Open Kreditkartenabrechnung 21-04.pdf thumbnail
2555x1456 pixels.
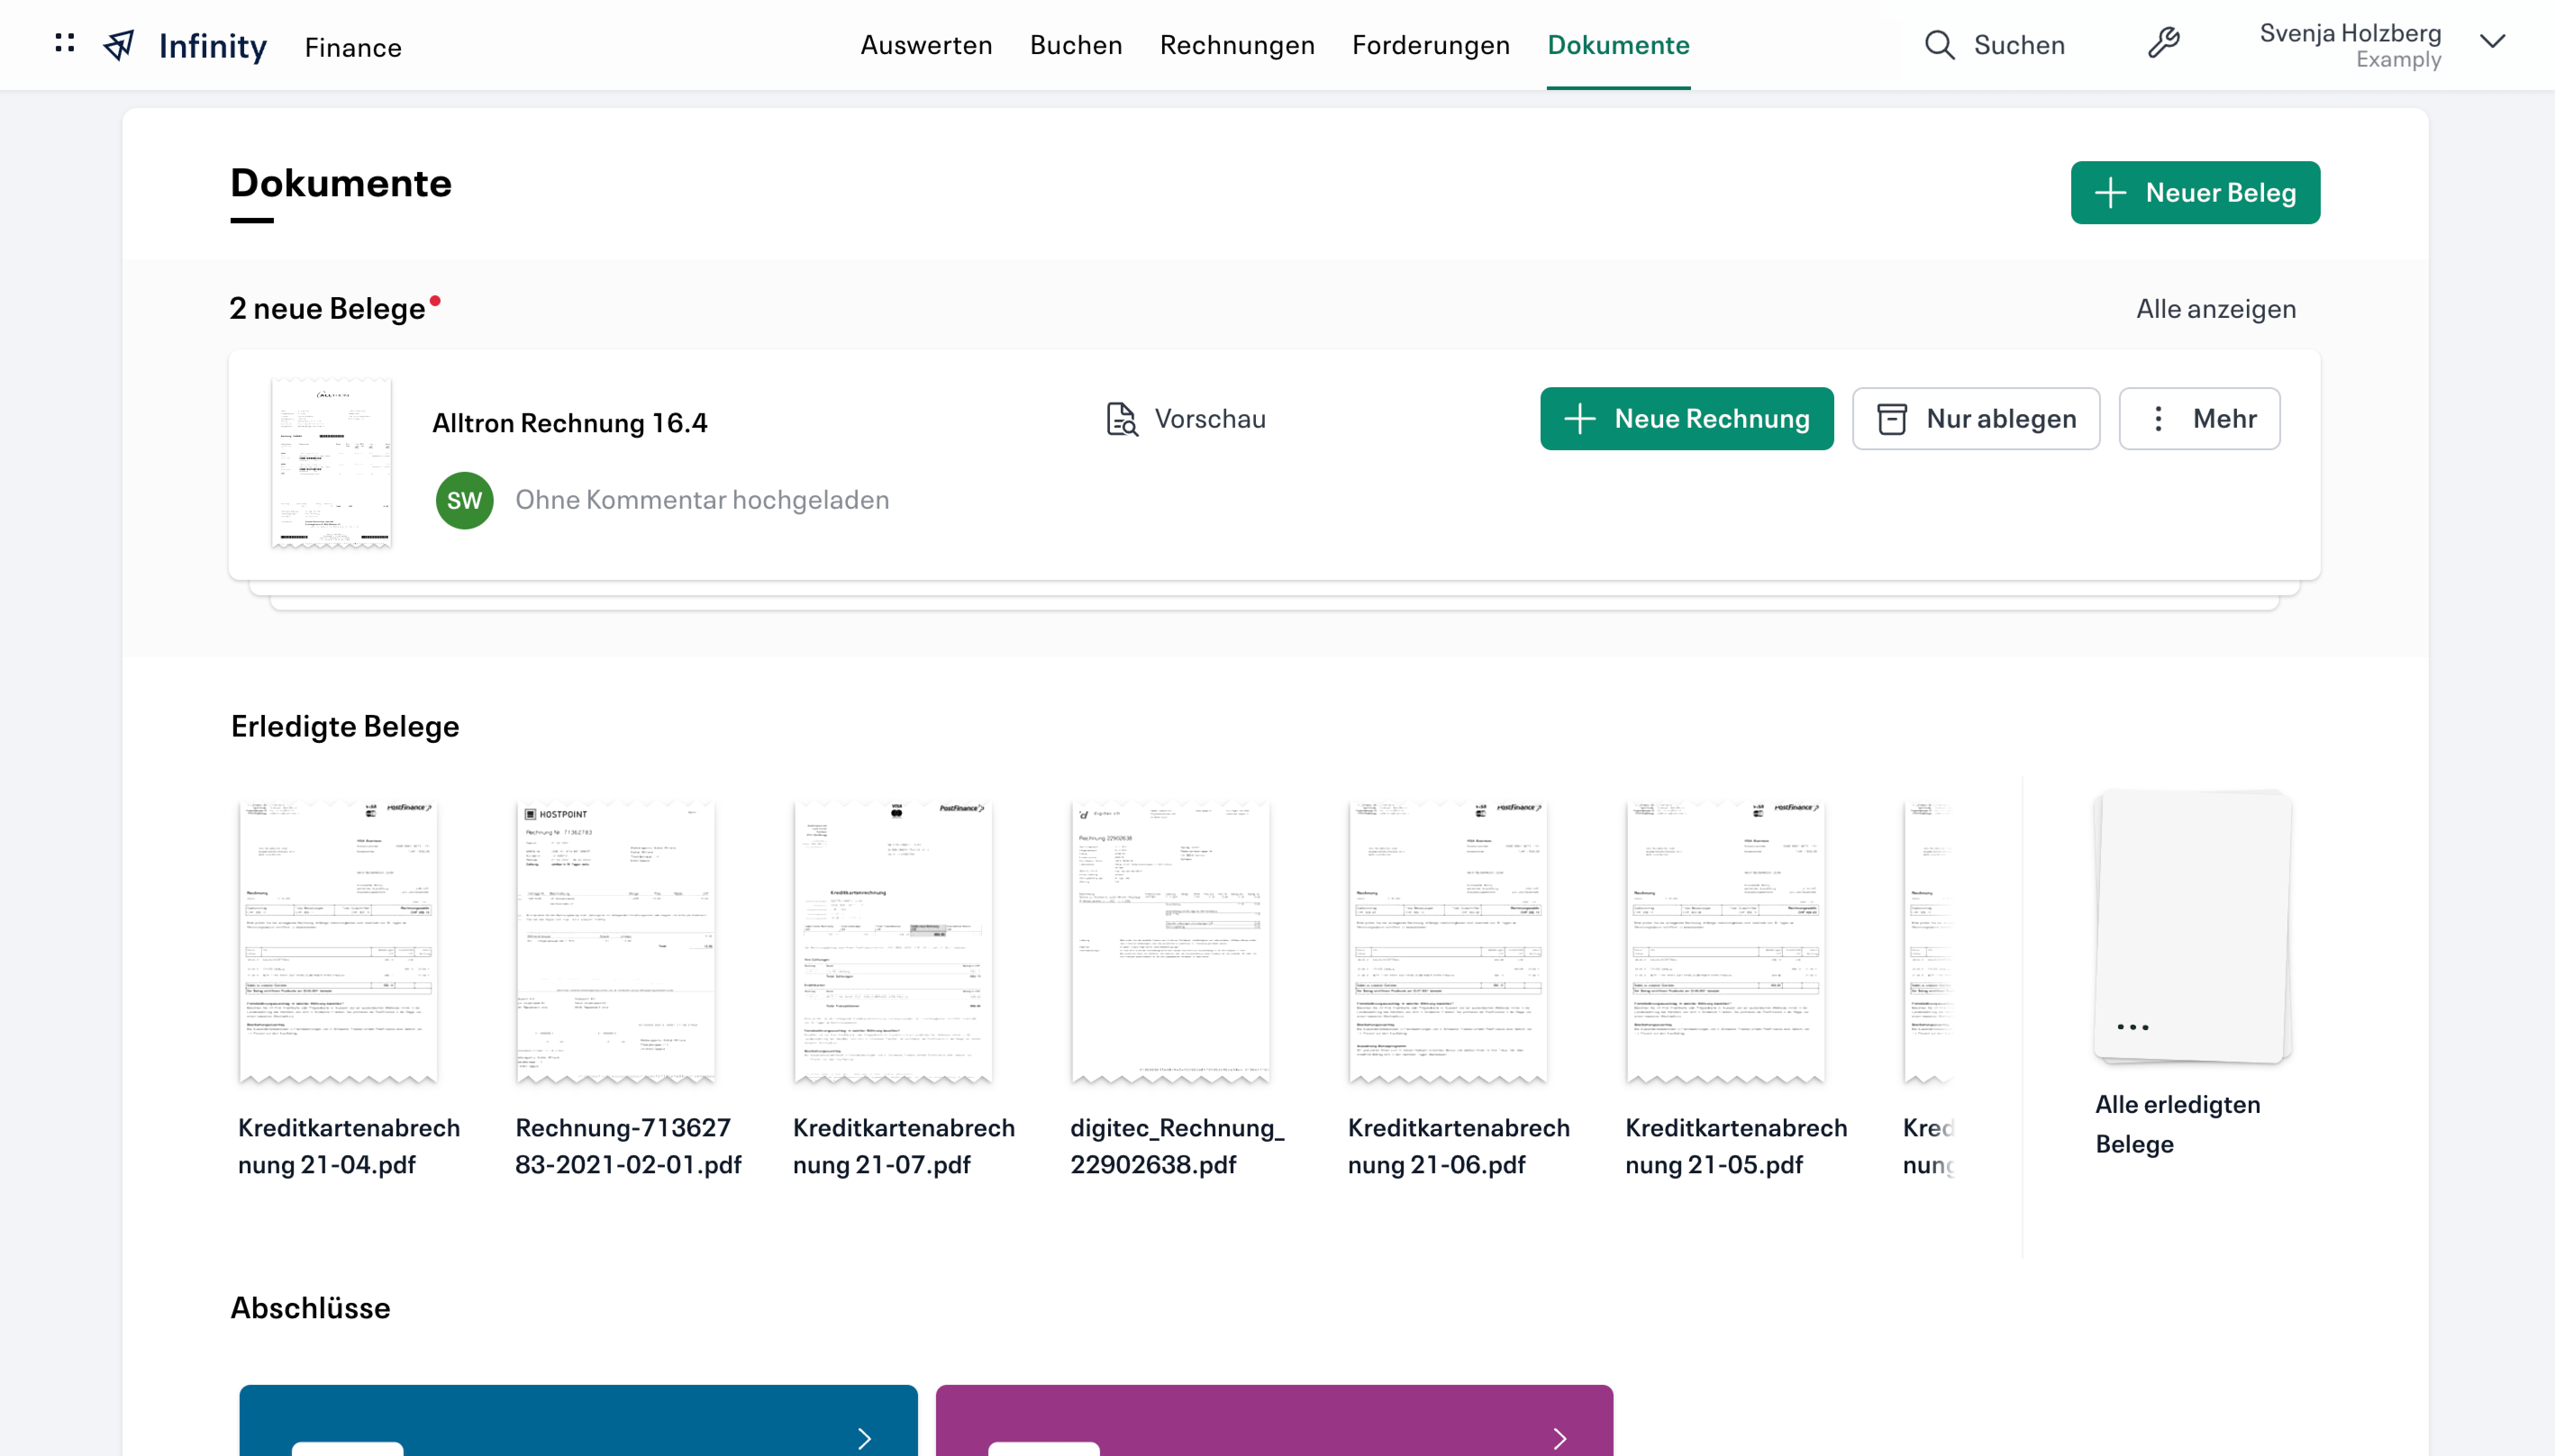[338, 941]
